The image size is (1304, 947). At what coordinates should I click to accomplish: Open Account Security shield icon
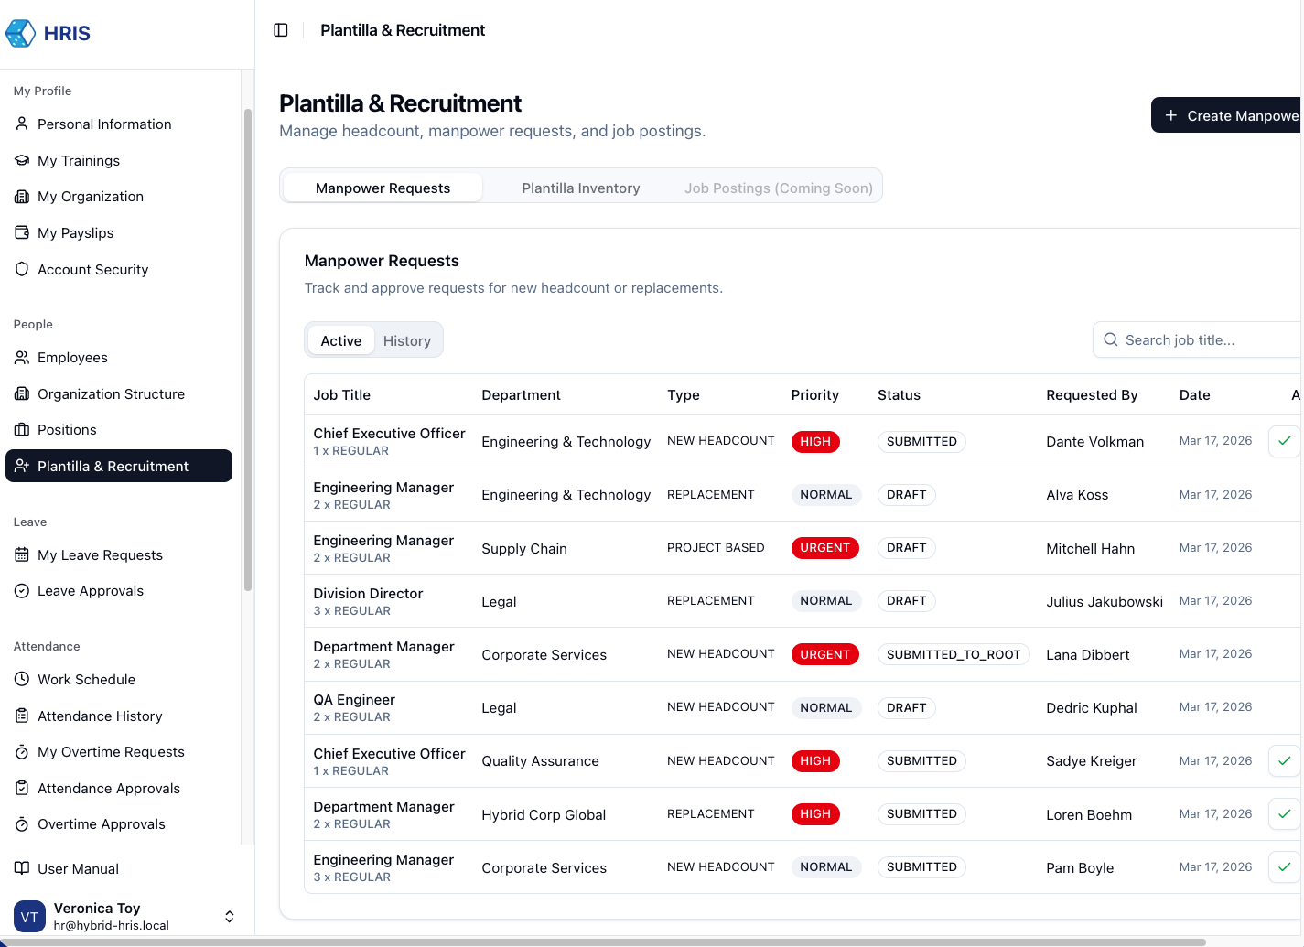click(x=22, y=269)
